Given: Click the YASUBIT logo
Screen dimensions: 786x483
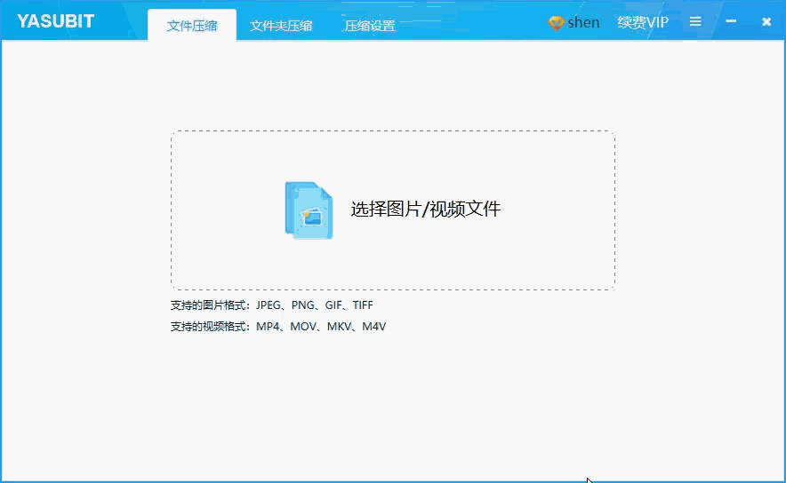Looking at the screenshot, I should [x=56, y=21].
